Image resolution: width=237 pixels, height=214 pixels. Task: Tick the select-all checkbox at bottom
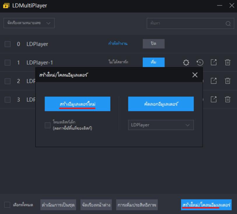pos(7,205)
